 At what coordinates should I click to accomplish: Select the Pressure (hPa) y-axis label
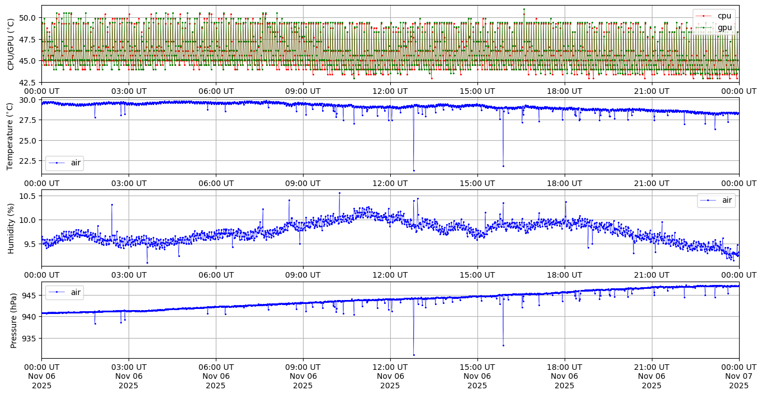pyautogui.click(x=13, y=320)
